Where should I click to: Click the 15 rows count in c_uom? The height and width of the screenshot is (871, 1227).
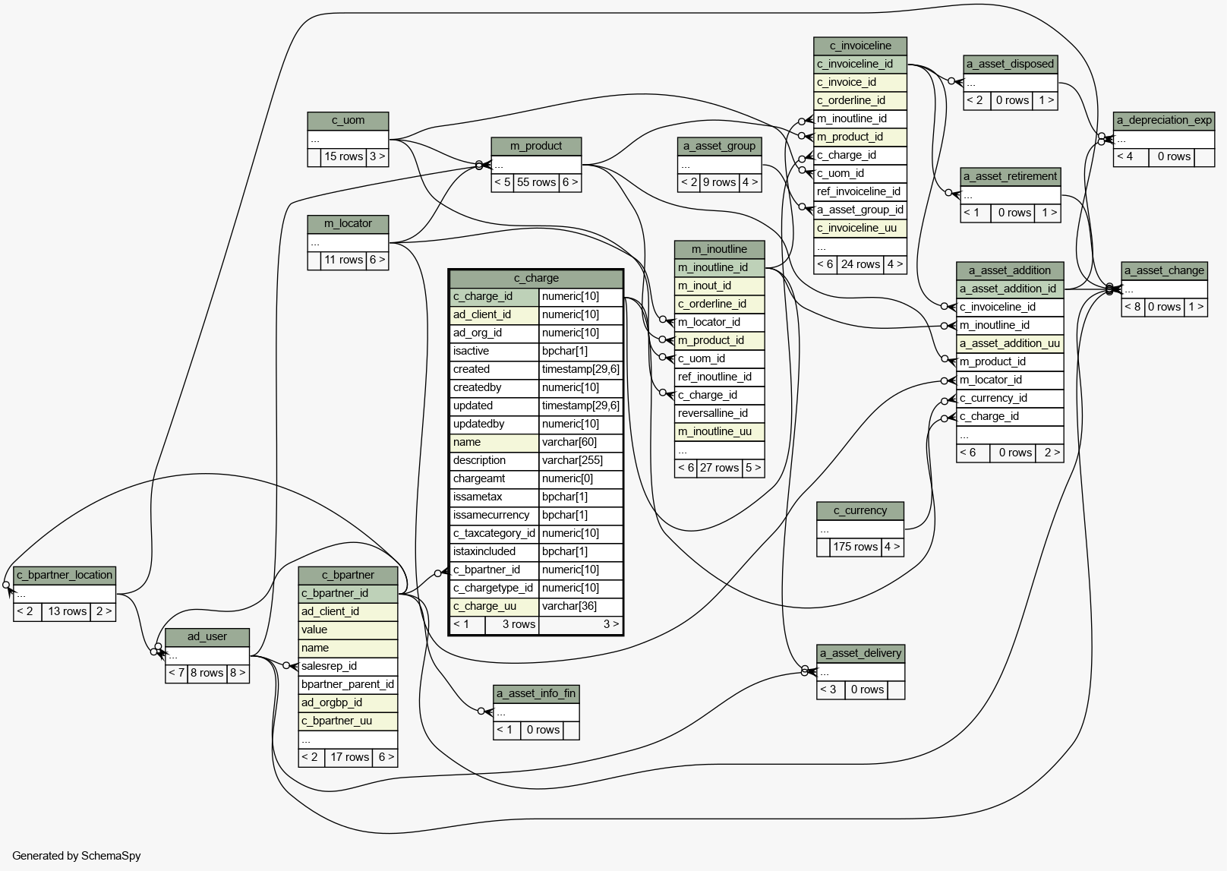tap(343, 156)
